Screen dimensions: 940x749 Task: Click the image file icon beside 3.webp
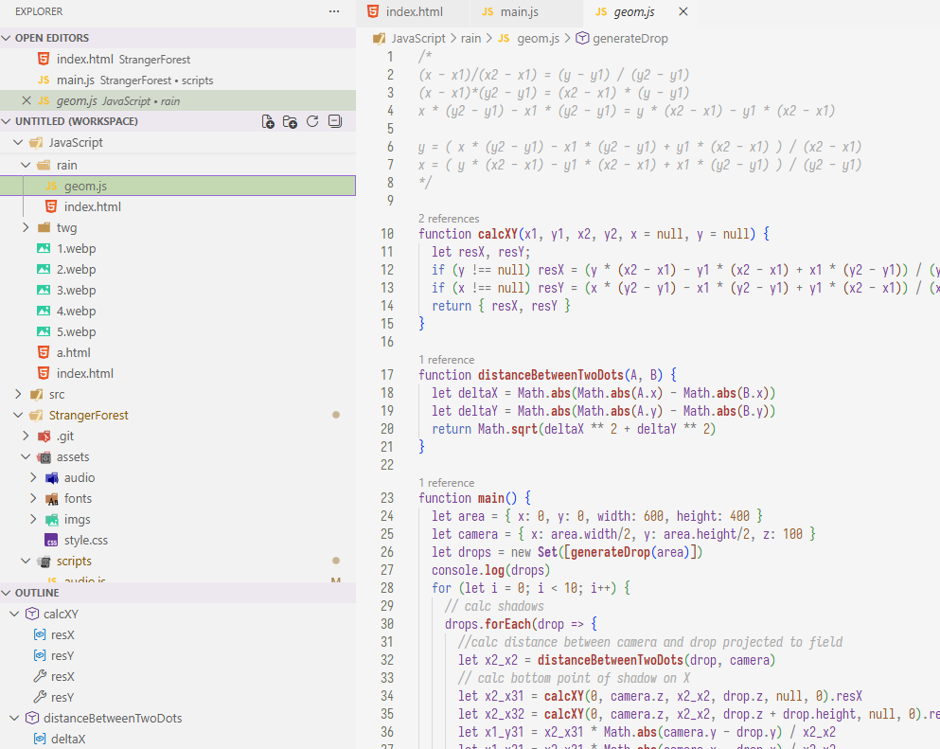click(44, 291)
